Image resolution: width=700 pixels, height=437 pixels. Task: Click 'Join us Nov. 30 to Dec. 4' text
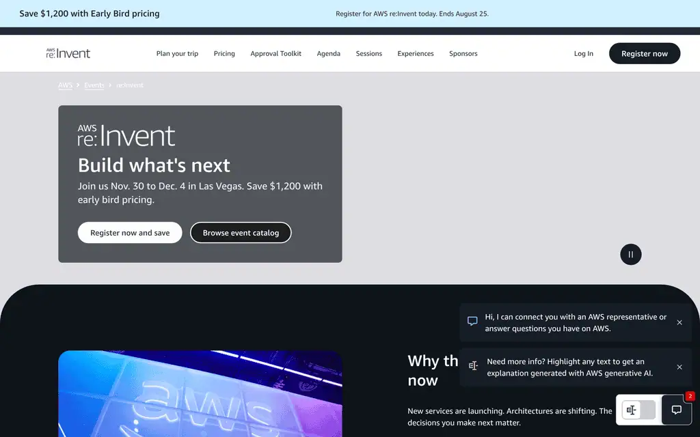pos(200,193)
